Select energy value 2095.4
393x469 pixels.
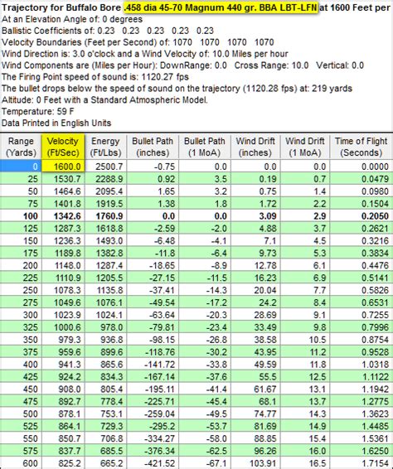pyautogui.click(x=105, y=191)
